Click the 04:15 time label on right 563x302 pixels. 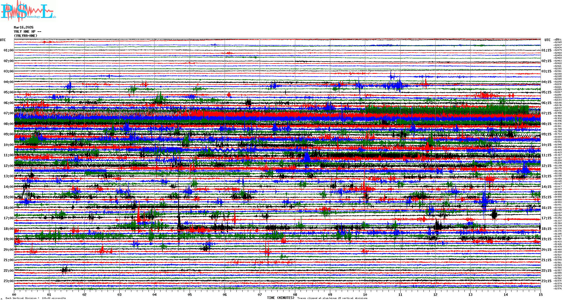click(546, 82)
